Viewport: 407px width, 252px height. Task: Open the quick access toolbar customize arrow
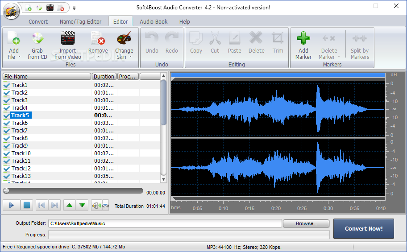click(x=74, y=8)
